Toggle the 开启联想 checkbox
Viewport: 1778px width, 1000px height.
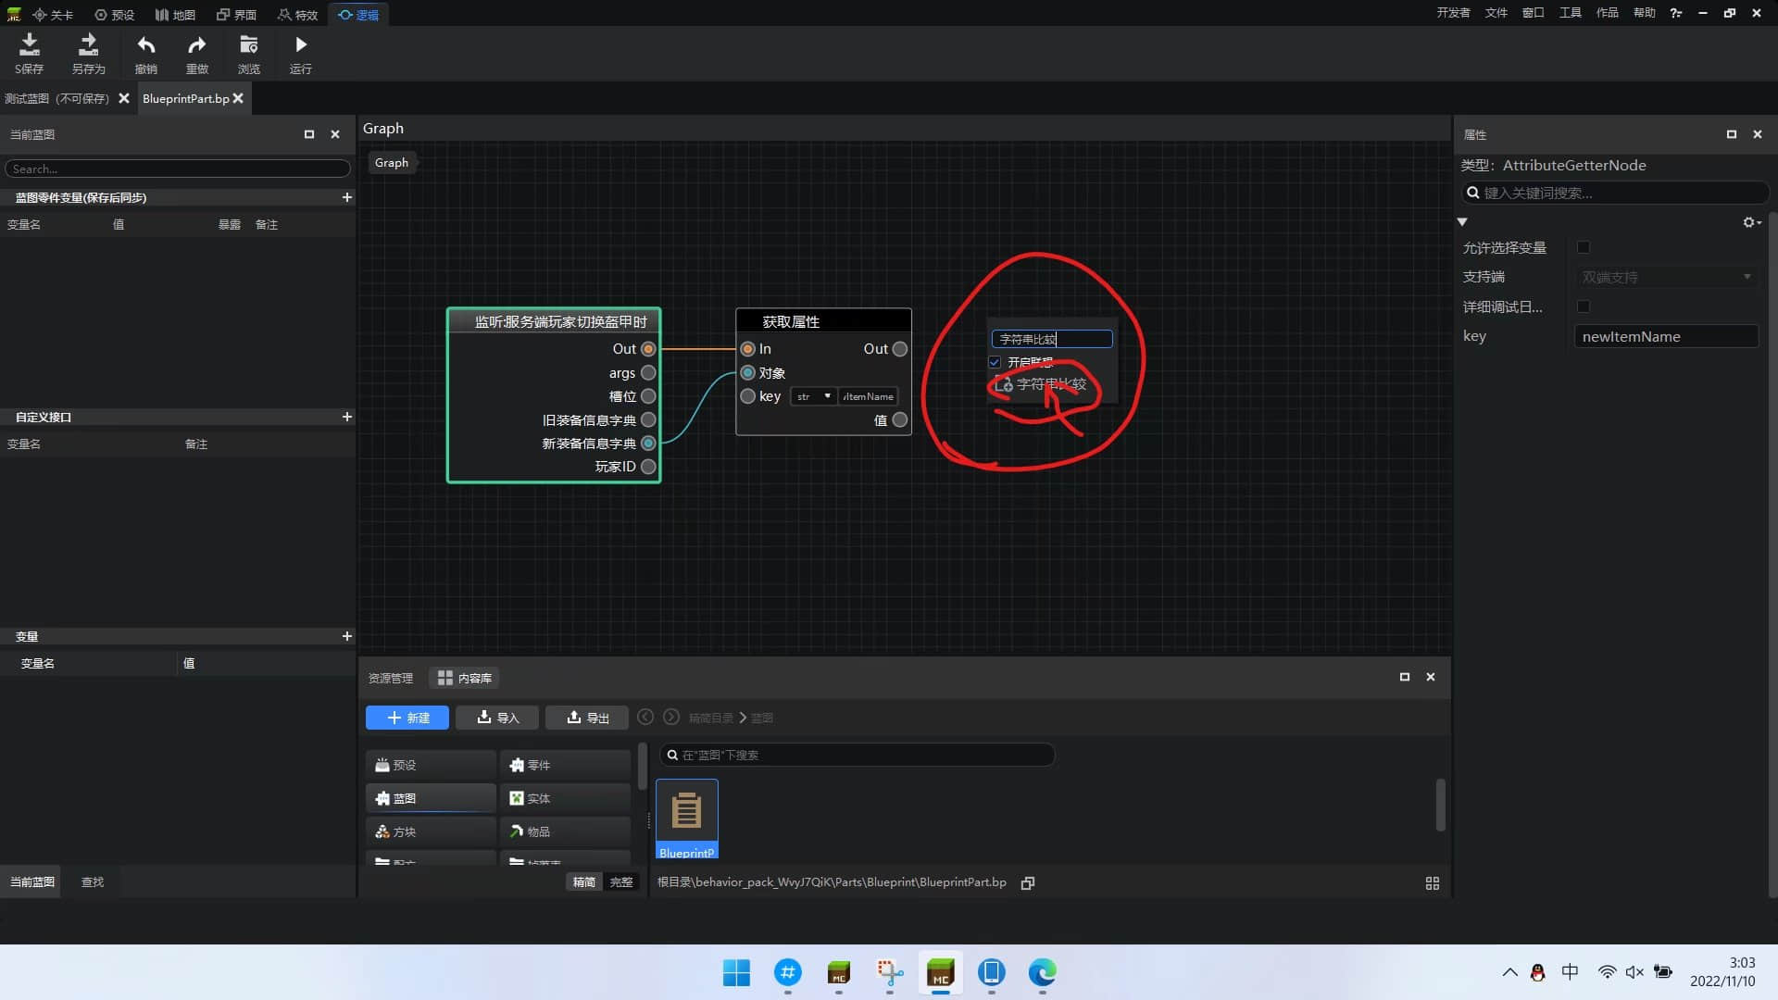click(995, 362)
